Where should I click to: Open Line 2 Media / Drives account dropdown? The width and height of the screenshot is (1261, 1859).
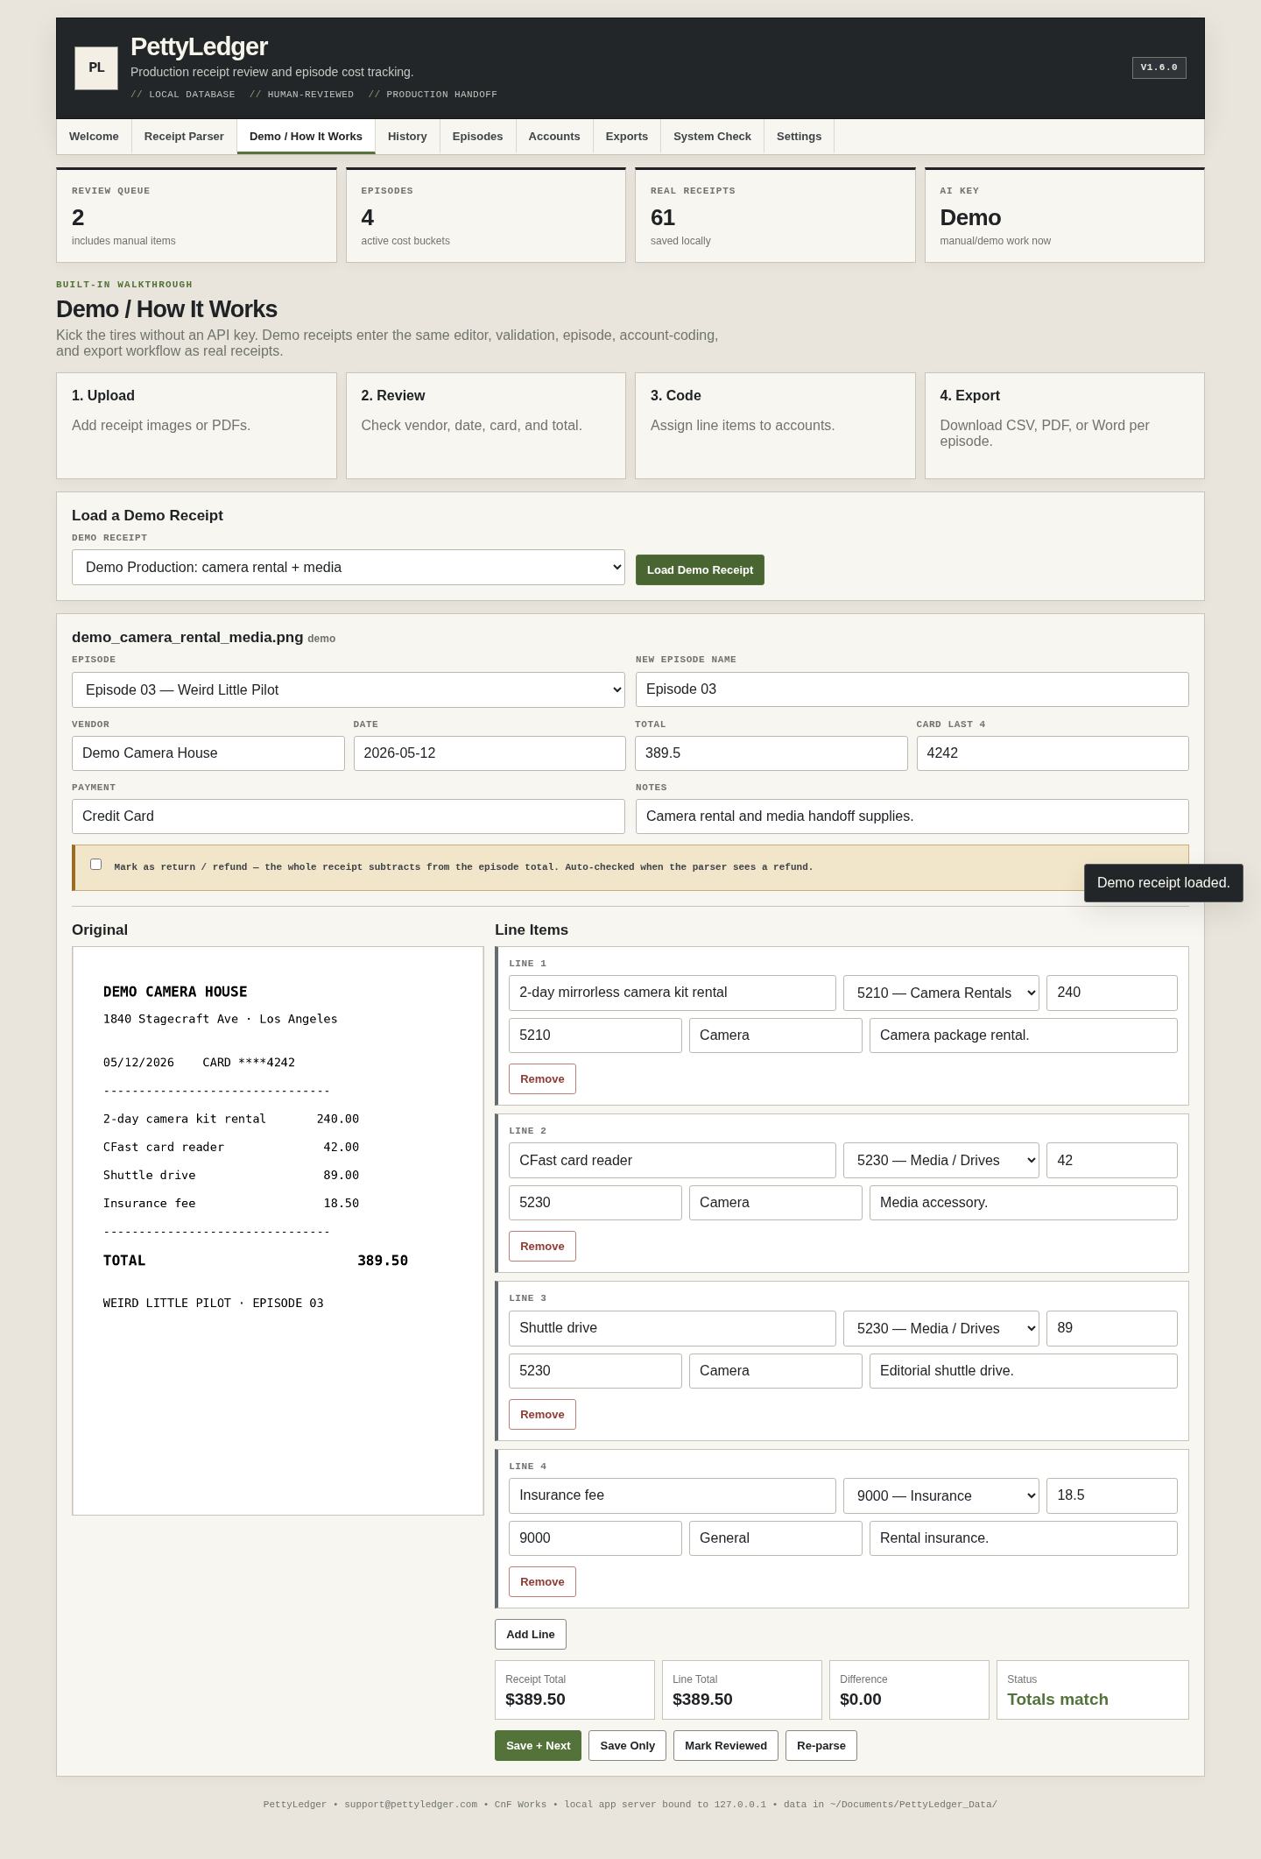941,1161
